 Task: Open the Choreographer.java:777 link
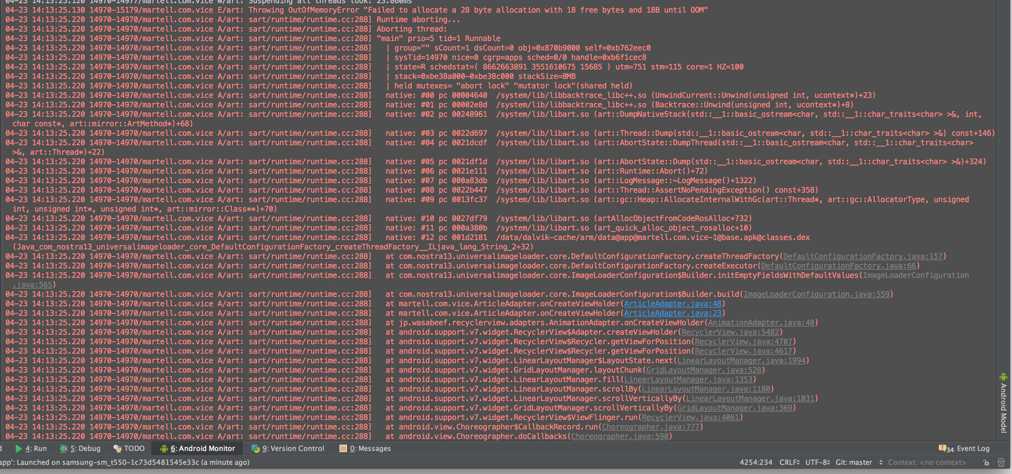coord(650,427)
